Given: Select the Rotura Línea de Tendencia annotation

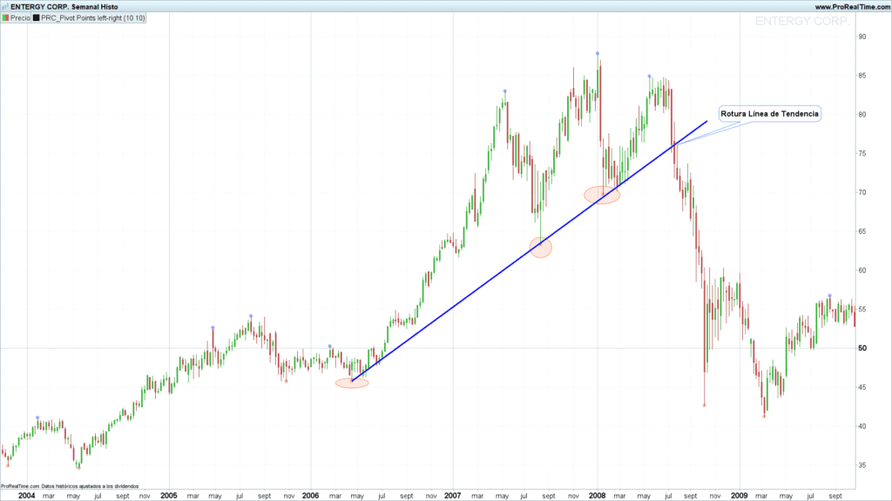Looking at the screenshot, I should [x=770, y=114].
